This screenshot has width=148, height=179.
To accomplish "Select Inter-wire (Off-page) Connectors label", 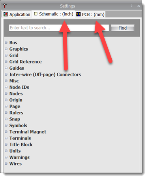I will tap(45, 74).
